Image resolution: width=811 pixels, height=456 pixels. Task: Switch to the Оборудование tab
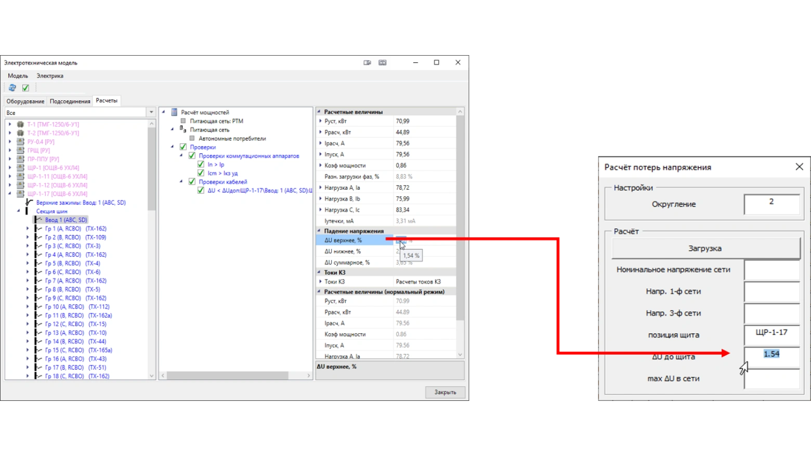click(x=25, y=101)
